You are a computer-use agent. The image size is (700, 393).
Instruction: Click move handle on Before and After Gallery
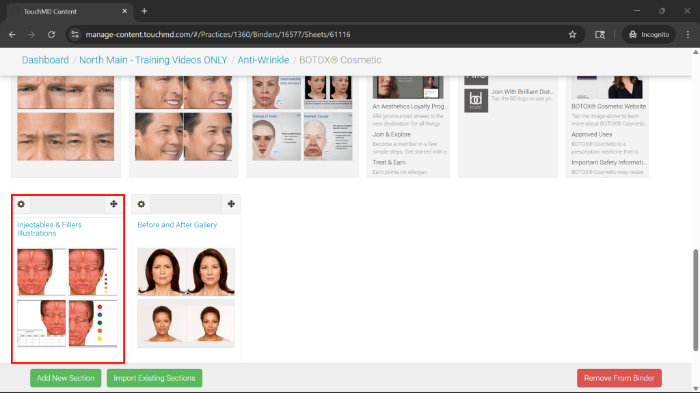(x=231, y=204)
